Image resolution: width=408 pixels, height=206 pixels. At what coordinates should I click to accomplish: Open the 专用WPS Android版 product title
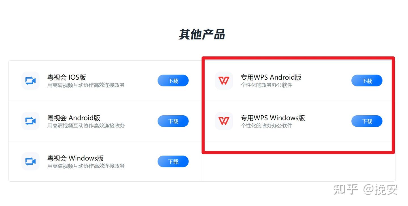271,77
